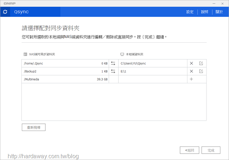Select the /Multimedia NAS folder
This screenshot has width=229, height=160.
(31, 79)
